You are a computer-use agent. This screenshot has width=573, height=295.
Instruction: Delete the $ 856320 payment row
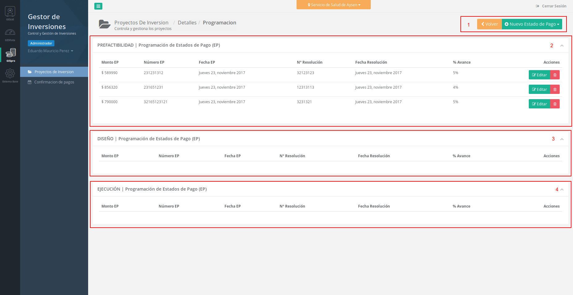(x=555, y=90)
